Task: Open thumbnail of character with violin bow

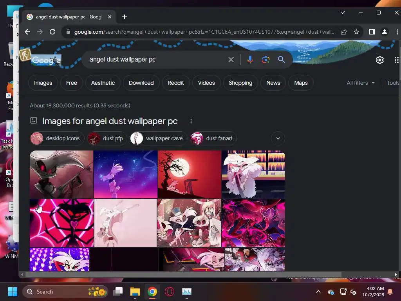Action: coord(61,174)
